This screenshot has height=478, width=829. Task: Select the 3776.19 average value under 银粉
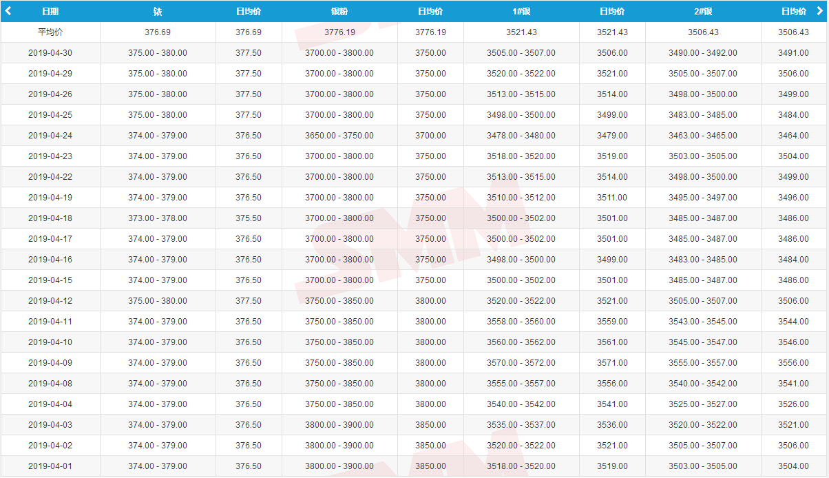coord(339,32)
